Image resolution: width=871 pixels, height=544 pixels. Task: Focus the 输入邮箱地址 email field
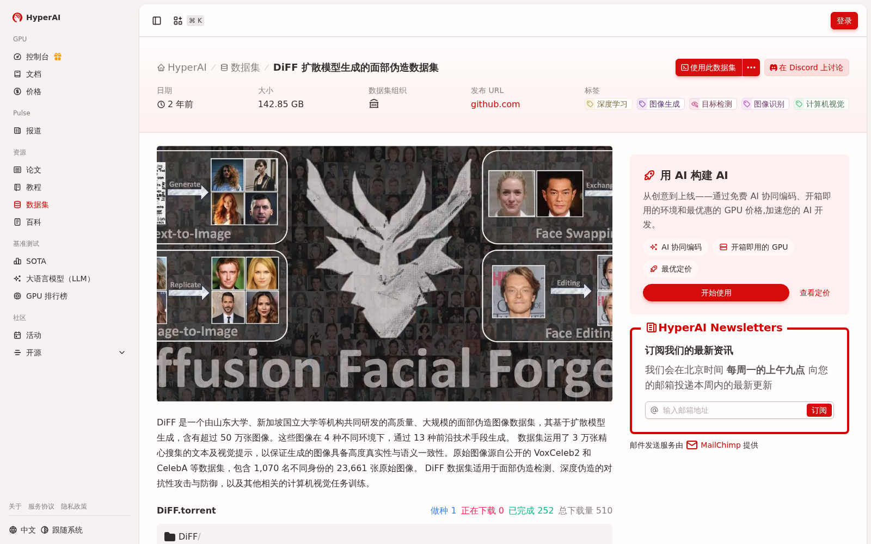pos(732,410)
